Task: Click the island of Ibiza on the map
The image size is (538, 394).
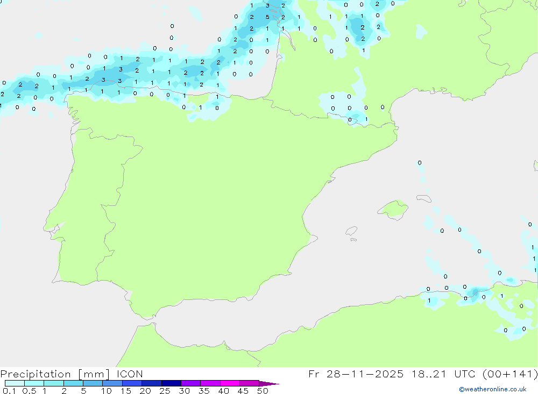Action: [351, 231]
